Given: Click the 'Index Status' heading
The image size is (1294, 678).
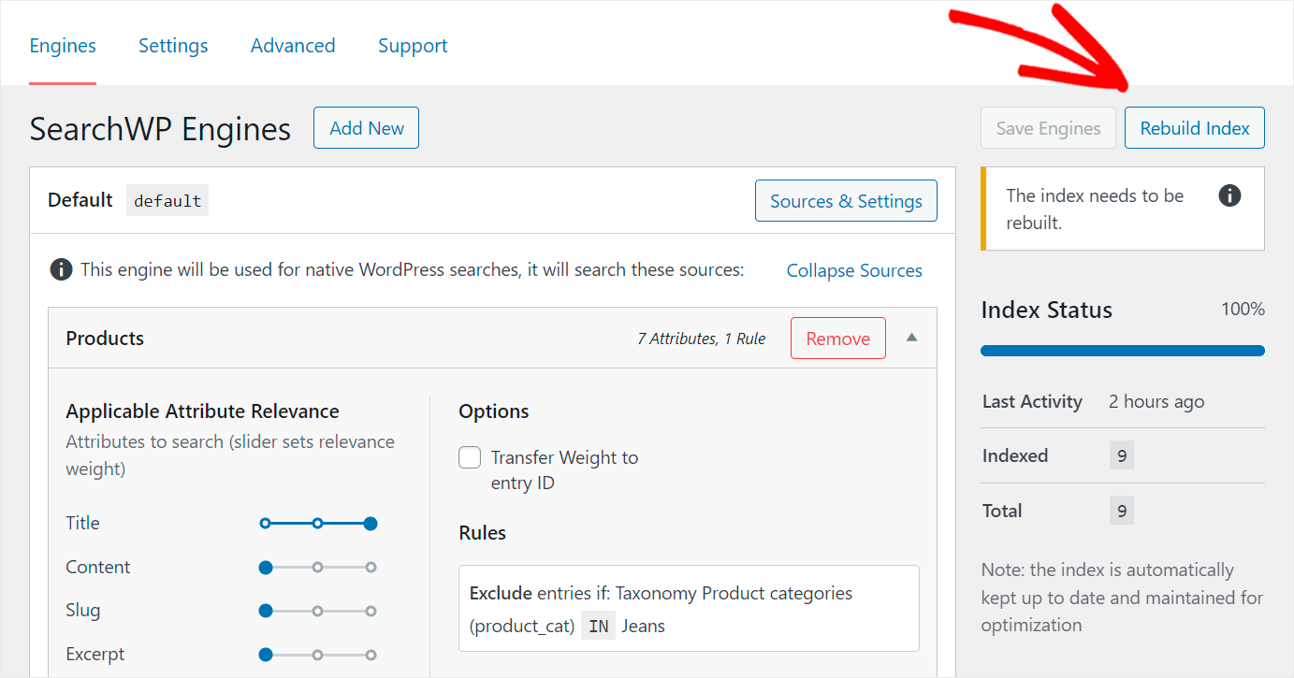Looking at the screenshot, I should [x=1046, y=310].
